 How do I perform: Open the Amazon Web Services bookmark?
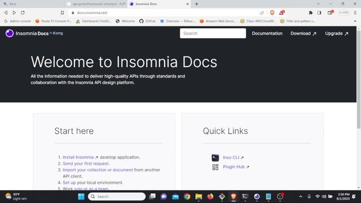pyautogui.click(x=218, y=21)
